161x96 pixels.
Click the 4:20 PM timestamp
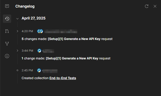pos(27,31)
